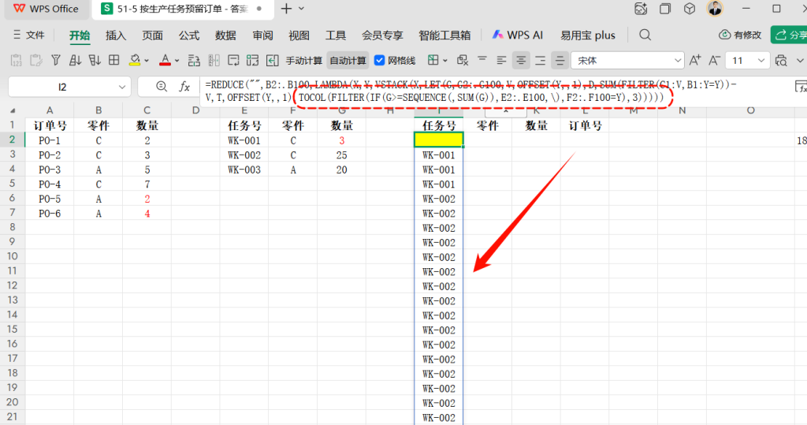Click the borders grid icon

pyautogui.click(x=433, y=60)
